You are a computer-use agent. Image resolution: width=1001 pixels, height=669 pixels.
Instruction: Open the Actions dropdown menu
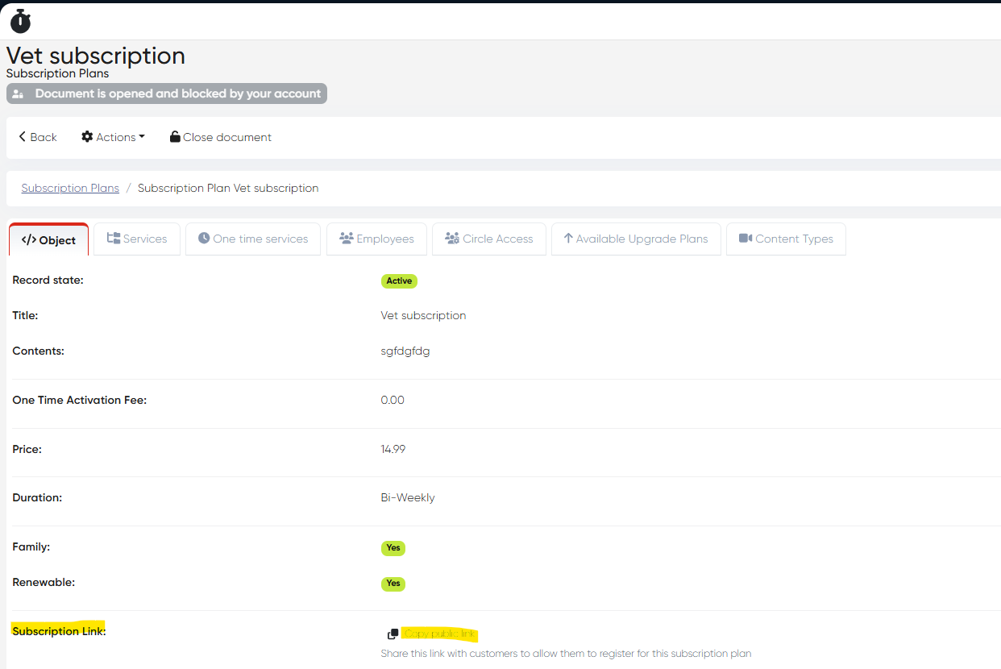114,137
